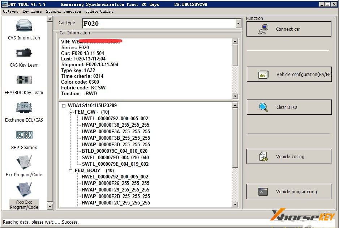The height and width of the screenshot is (228, 339).
Task: Select the FEM_BODY (40) node label
Action: (94, 170)
